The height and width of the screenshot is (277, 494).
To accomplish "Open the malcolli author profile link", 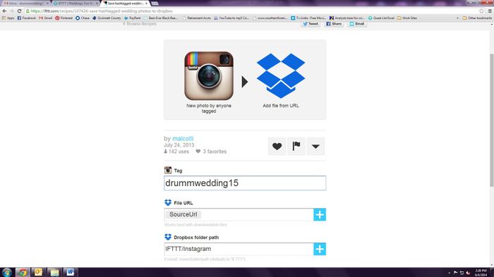I will tap(183, 138).
